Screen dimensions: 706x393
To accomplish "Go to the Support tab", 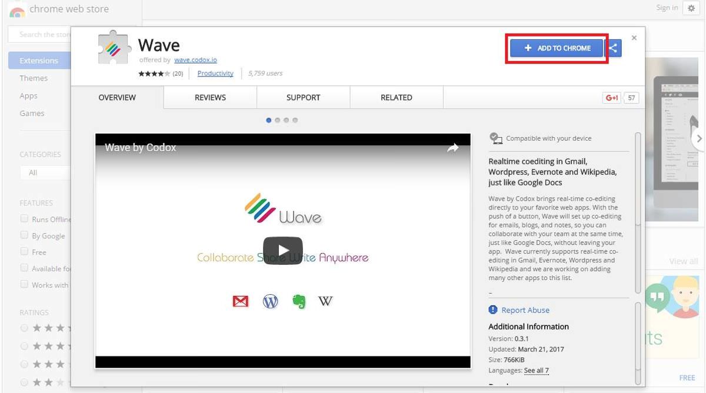I will point(304,98).
